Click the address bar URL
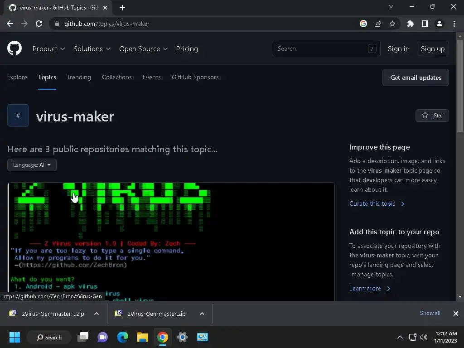The image size is (464, 348). coord(107,24)
